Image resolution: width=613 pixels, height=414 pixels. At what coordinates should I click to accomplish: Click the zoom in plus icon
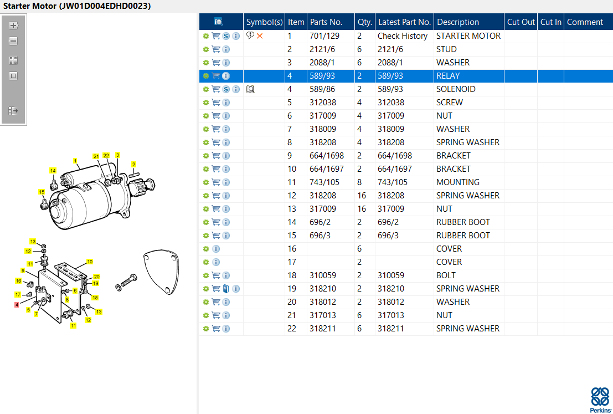tap(13, 26)
